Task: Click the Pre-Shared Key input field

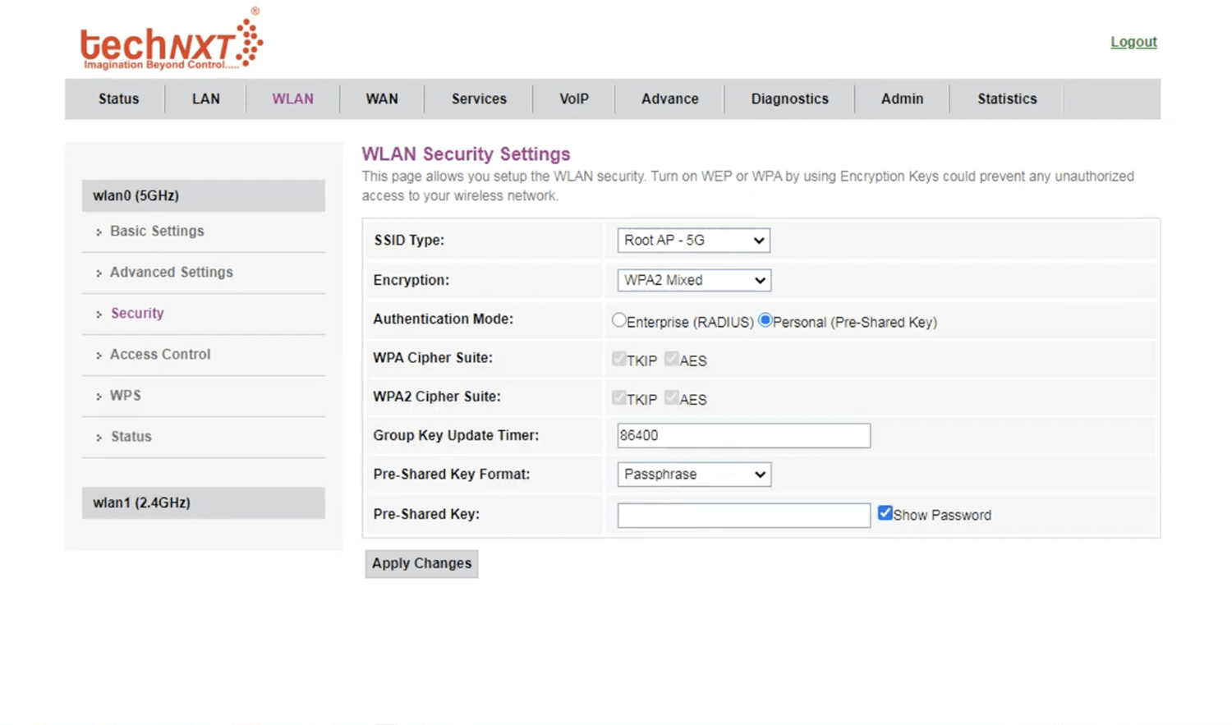Action: [x=743, y=515]
